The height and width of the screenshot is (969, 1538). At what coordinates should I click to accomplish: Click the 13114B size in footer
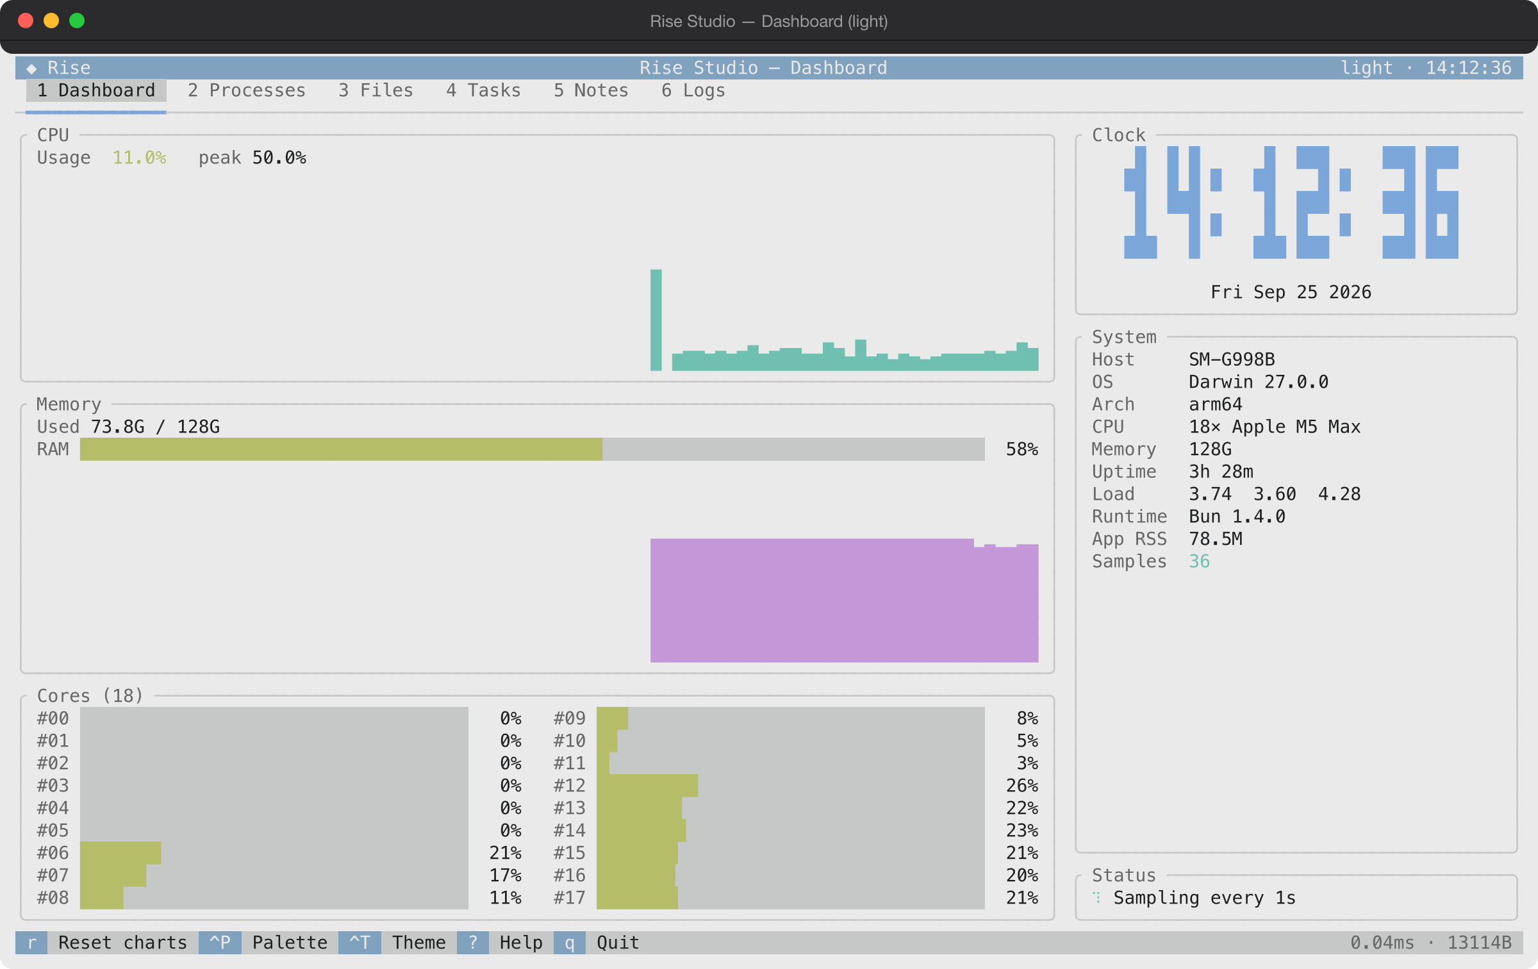pos(1480,943)
